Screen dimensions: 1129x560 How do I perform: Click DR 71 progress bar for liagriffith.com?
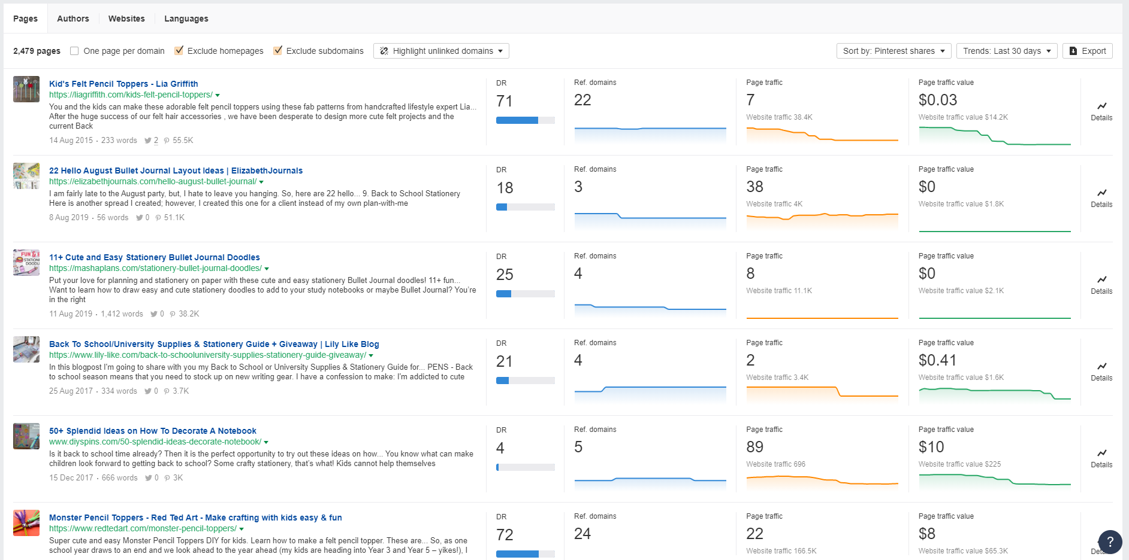(525, 120)
